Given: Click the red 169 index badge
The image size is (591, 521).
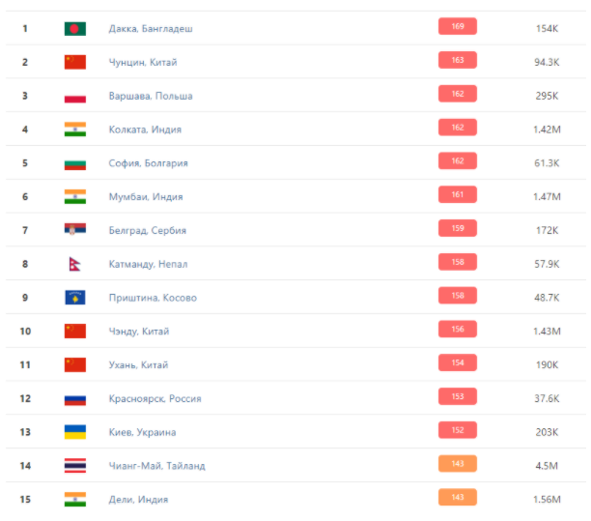Looking at the screenshot, I should click(458, 26).
